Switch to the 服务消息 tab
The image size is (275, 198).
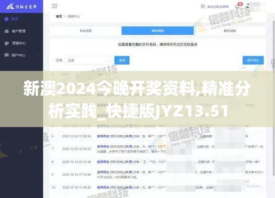(230, 31)
